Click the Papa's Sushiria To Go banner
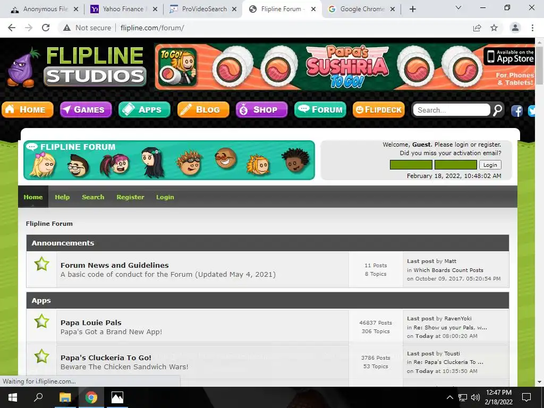Image resolution: width=544 pixels, height=408 pixels. (x=345, y=66)
